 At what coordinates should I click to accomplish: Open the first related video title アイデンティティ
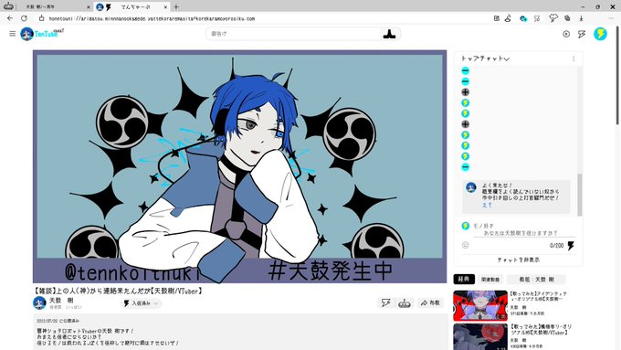538,296
